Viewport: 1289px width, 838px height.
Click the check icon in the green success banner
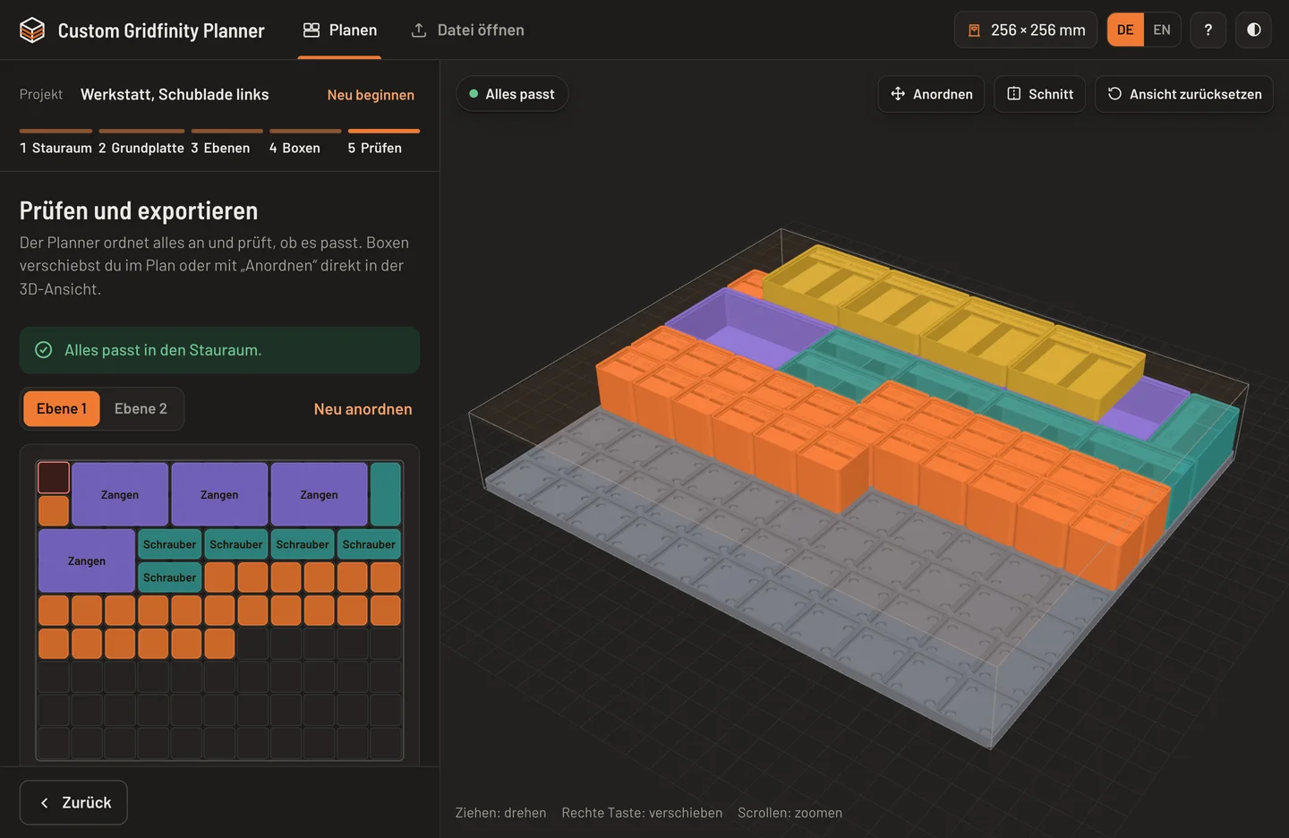pos(43,350)
